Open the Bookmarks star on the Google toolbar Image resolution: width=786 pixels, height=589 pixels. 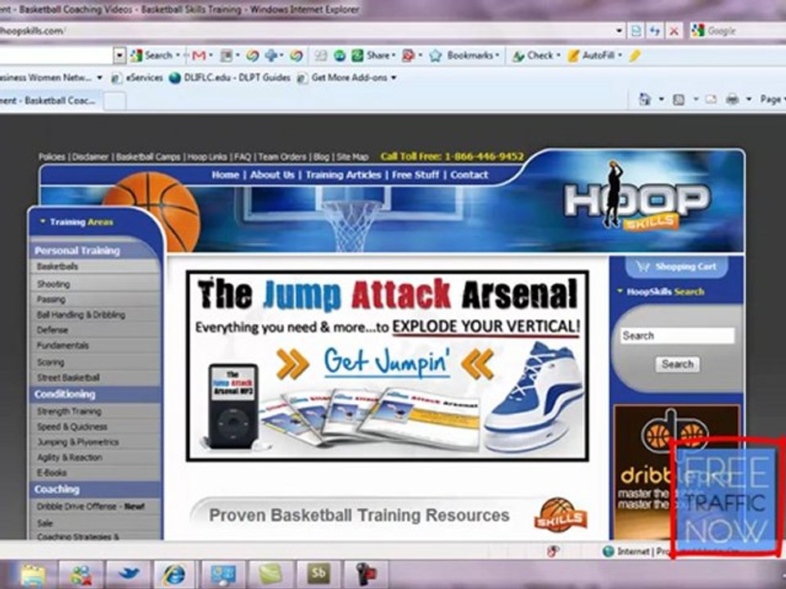pos(435,56)
